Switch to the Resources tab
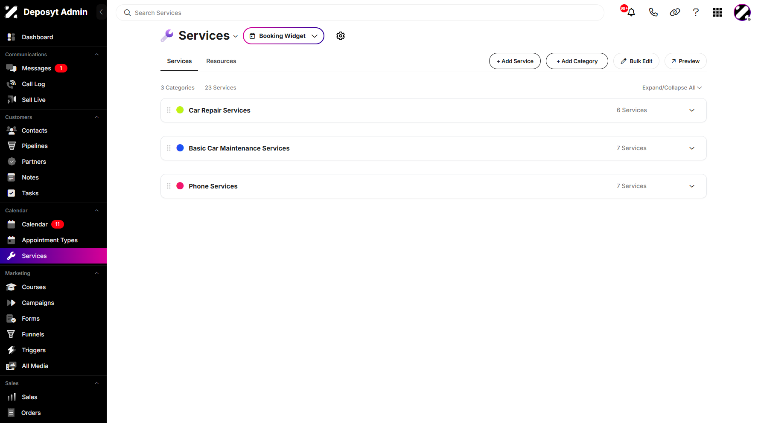Screen dimensions: 761x423 [221, 61]
